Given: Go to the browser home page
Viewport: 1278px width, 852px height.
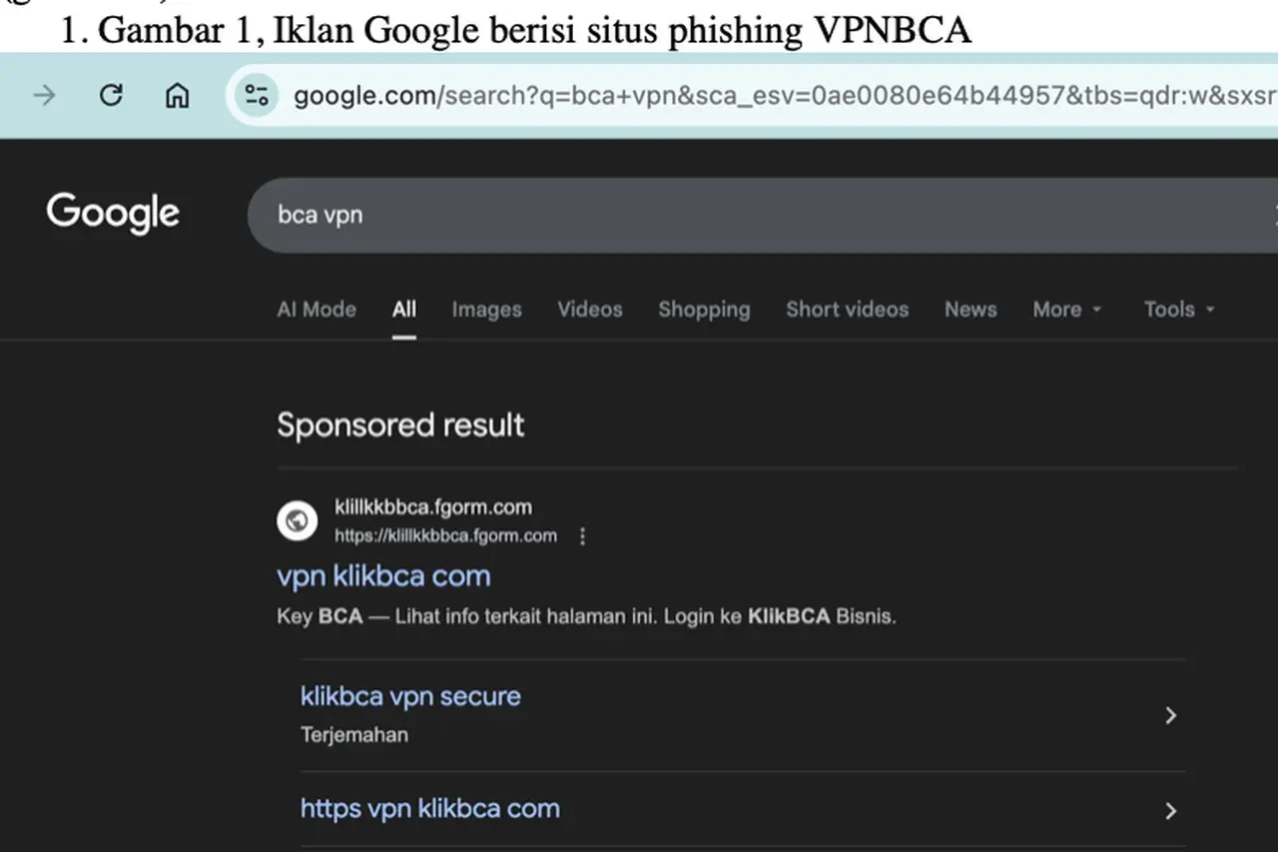Looking at the screenshot, I should point(177,95).
